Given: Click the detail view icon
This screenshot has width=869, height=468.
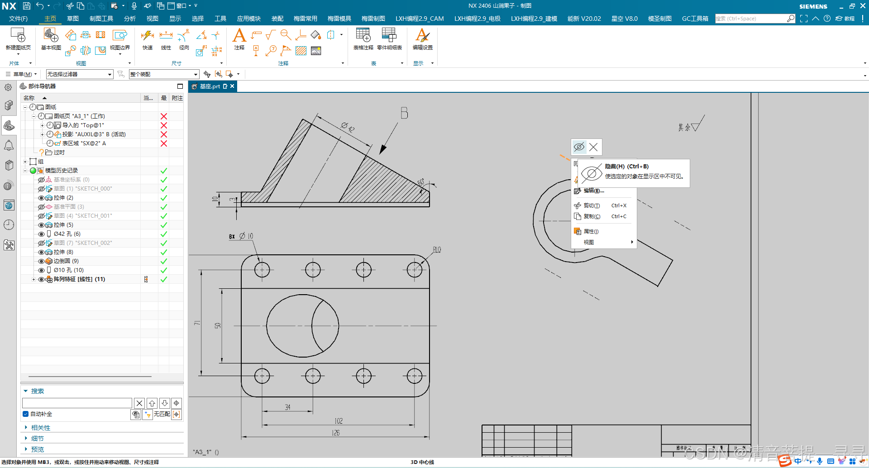Looking at the screenshot, I should pos(70,51).
